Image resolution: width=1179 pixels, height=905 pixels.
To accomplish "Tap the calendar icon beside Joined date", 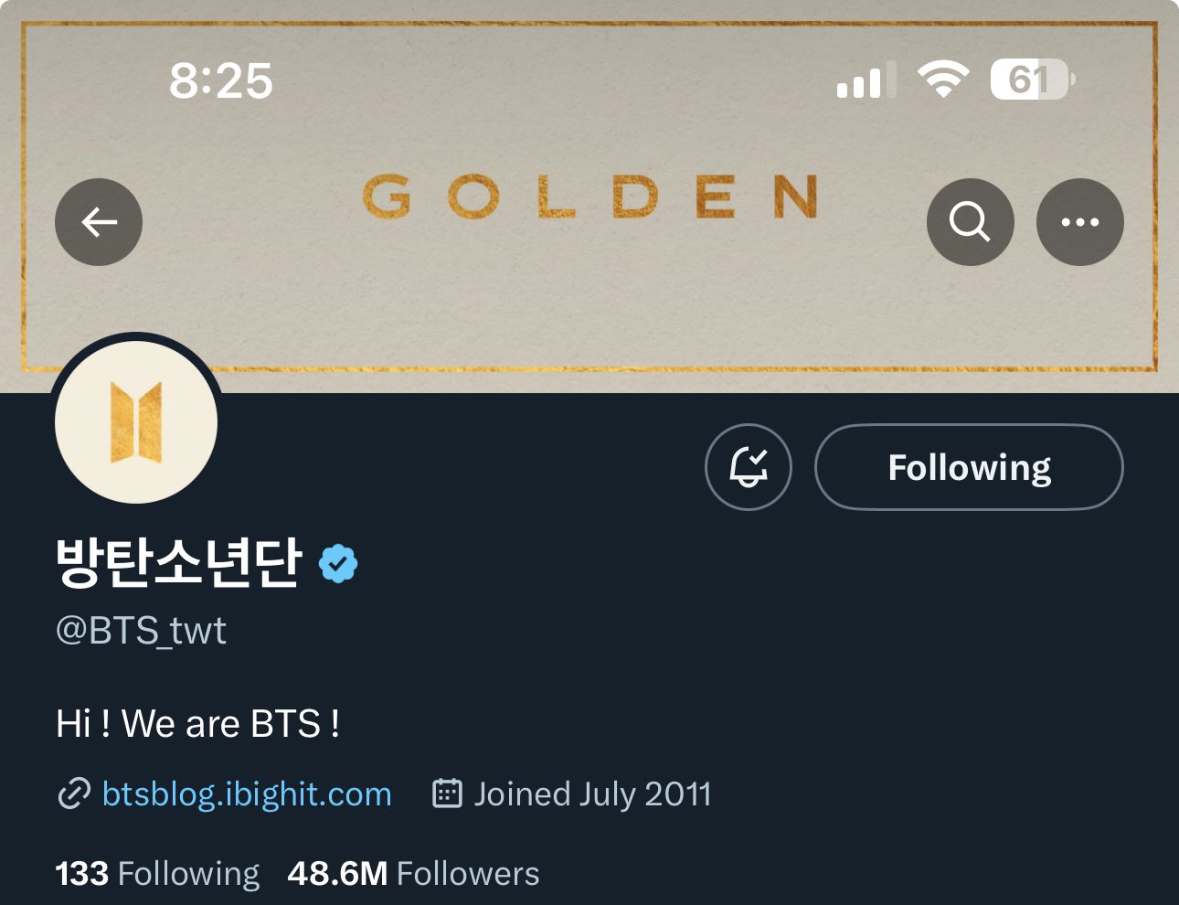I will pos(447,793).
